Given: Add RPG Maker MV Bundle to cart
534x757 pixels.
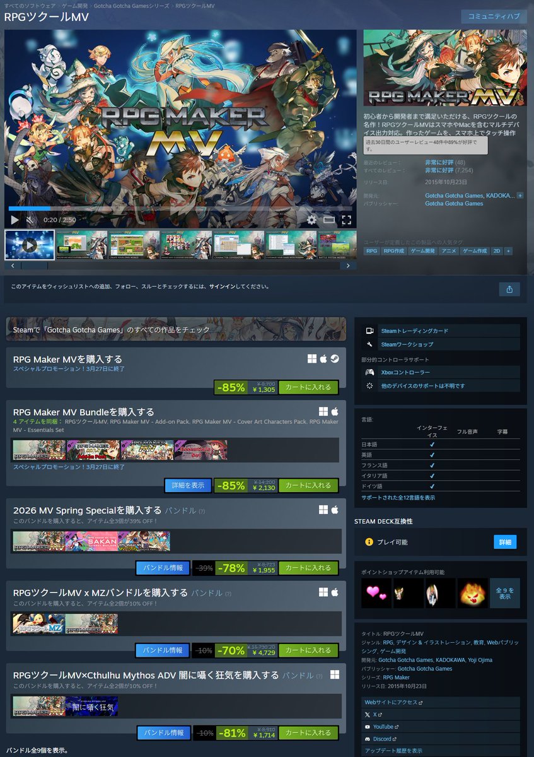Looking at the screenshot, I should [x=308, y=486].
